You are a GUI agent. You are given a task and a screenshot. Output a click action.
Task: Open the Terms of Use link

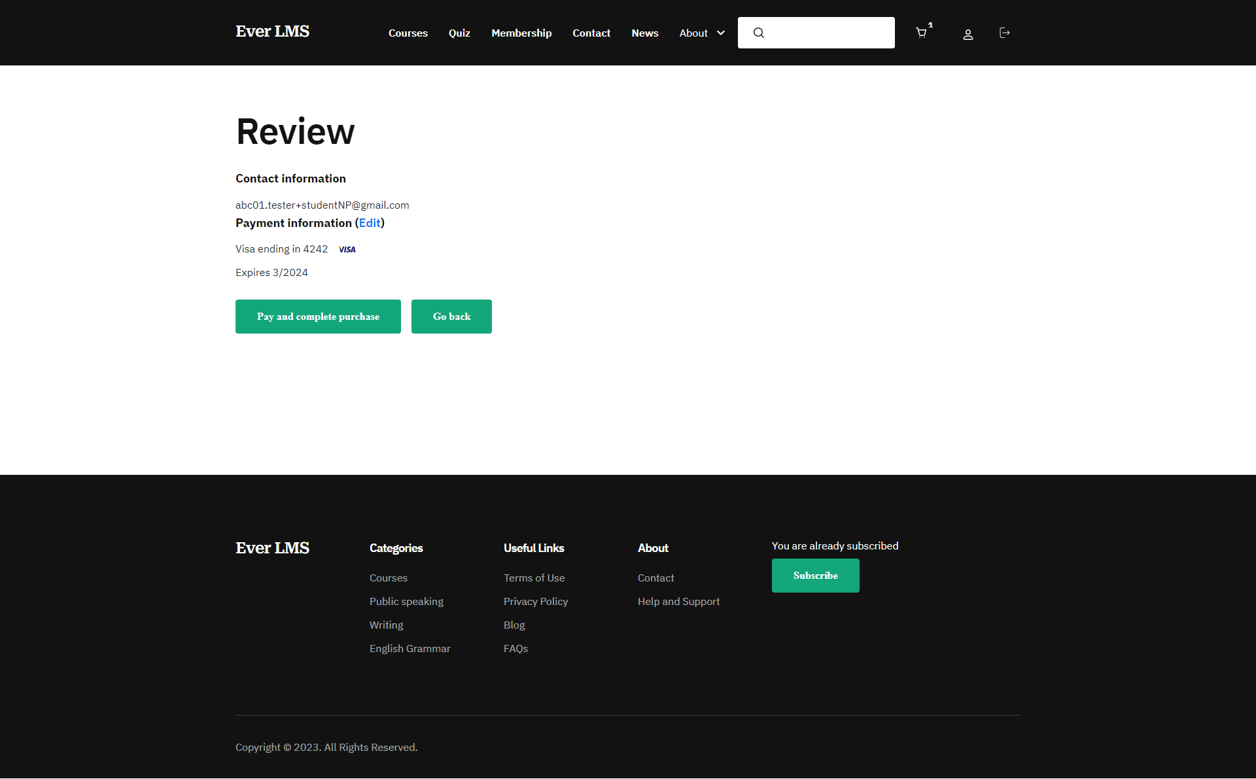click(534, 578)
